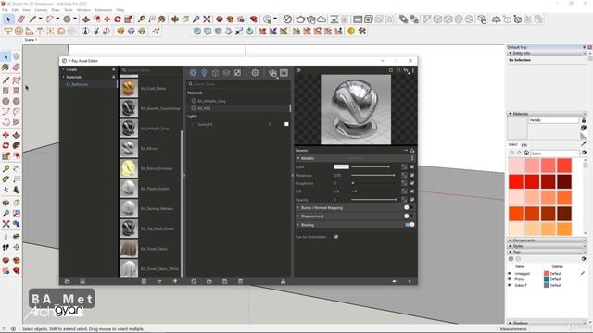Image resolution: width=593 pixels, height=333 pixels.
Task: Select the Tape Measure tool in left toolbar
Action: click(6, 168)
